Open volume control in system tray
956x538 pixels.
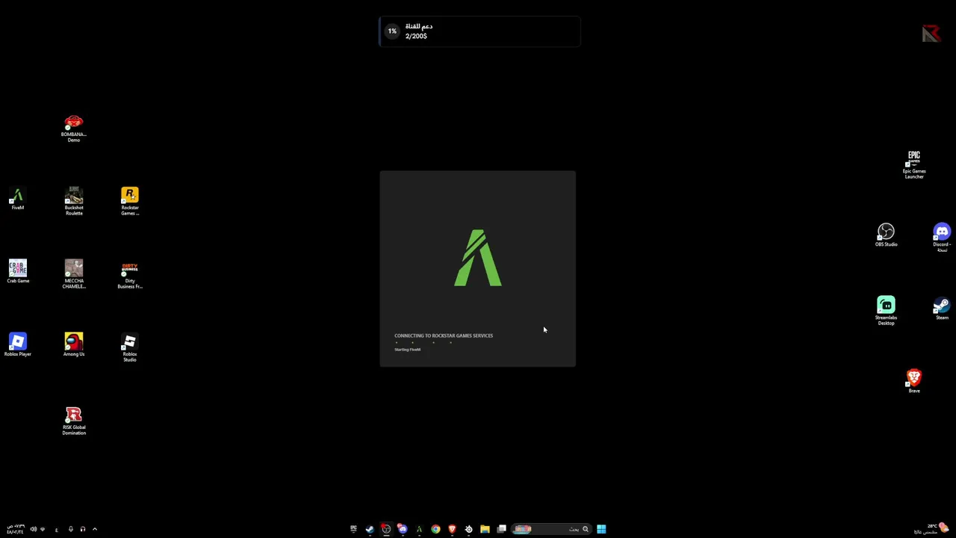(x=33, y=529)
